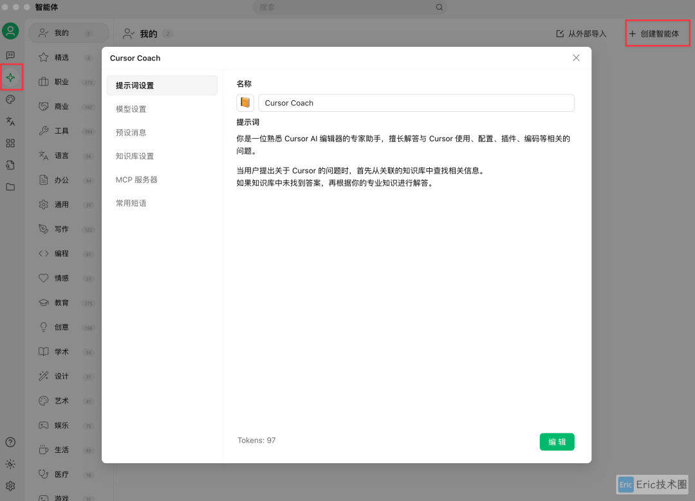
Task: Open the painting palette sidebar icon
Action: point(10,99)
